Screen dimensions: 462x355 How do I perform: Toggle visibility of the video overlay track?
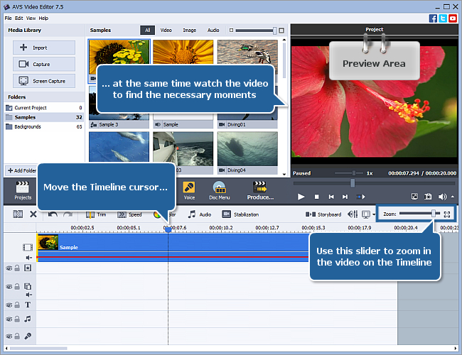click(x=9, y=286)
